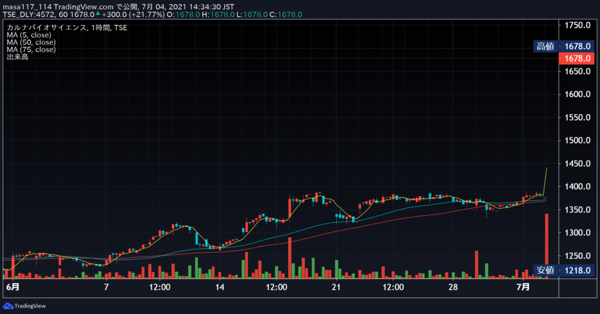Click the 1600.0 price axis label
The image size is (600, 314).
click(577, 94)
